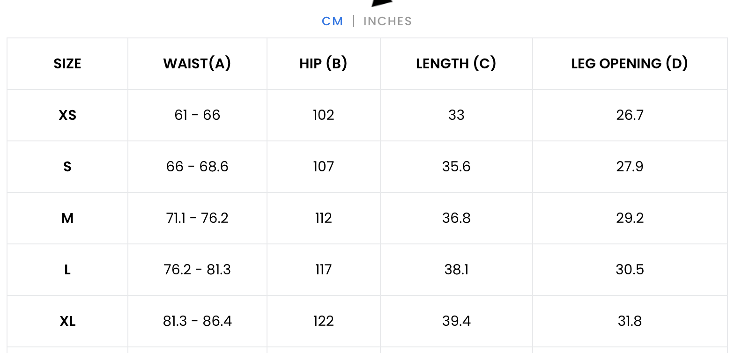Click the LENGTH (C) column header
The width and height of the screenshot is (742, 353).
pos(456,64)
